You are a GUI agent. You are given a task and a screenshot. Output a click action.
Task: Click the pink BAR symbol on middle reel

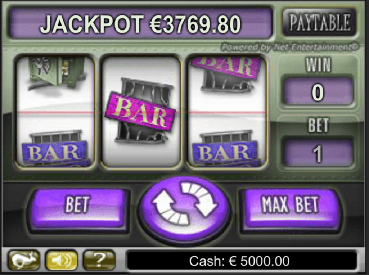pyautogui.click(x=141, y=111)
